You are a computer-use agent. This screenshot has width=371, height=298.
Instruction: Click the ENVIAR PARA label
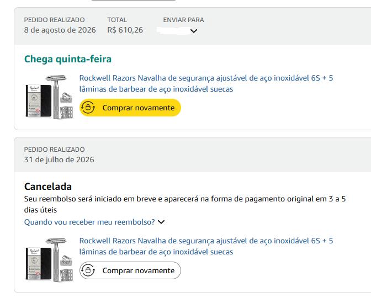183,20
